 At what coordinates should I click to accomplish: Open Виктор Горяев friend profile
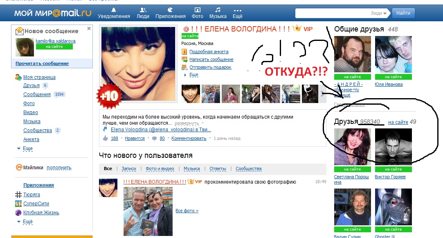click(x=390, y=177)
